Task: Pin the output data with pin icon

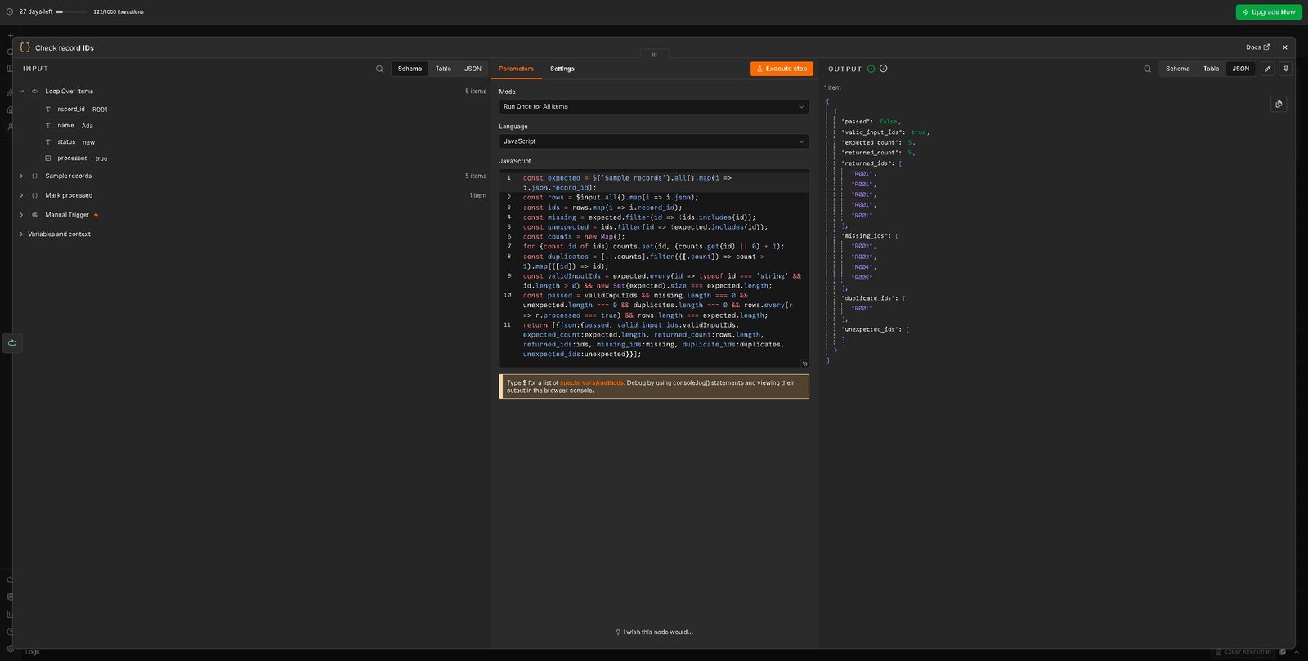Action: [1286, 69]
